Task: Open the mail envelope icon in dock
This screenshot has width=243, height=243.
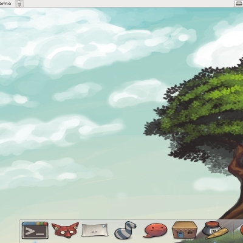Action: pyautogui.click(x=95, y=230)
